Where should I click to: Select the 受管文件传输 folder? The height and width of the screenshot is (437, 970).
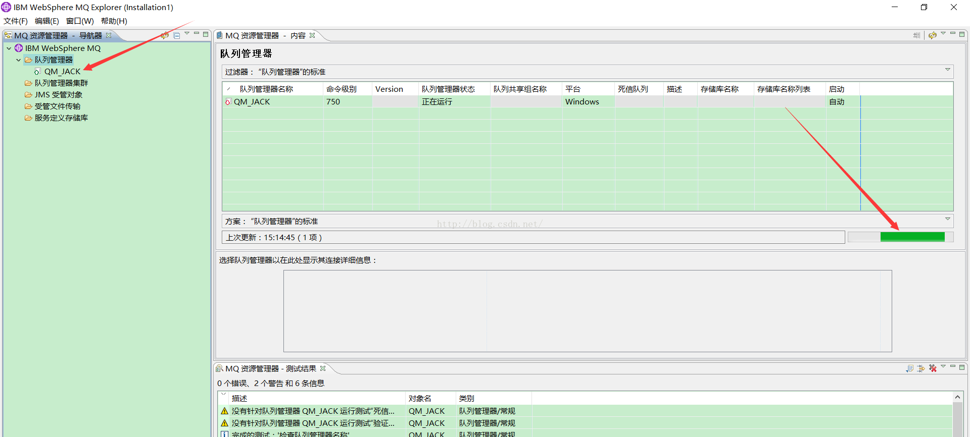tap(58, 106)
